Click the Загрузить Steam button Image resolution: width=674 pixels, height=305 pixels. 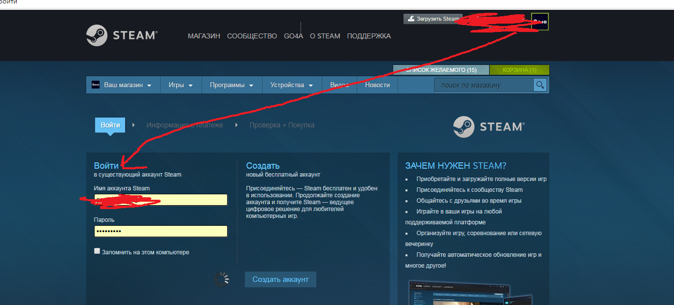[433, 19]
